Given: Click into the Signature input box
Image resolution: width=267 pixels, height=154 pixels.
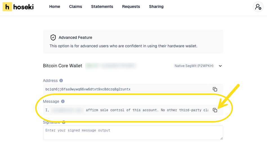Looking at the screenshot, I should coord(132,133).
